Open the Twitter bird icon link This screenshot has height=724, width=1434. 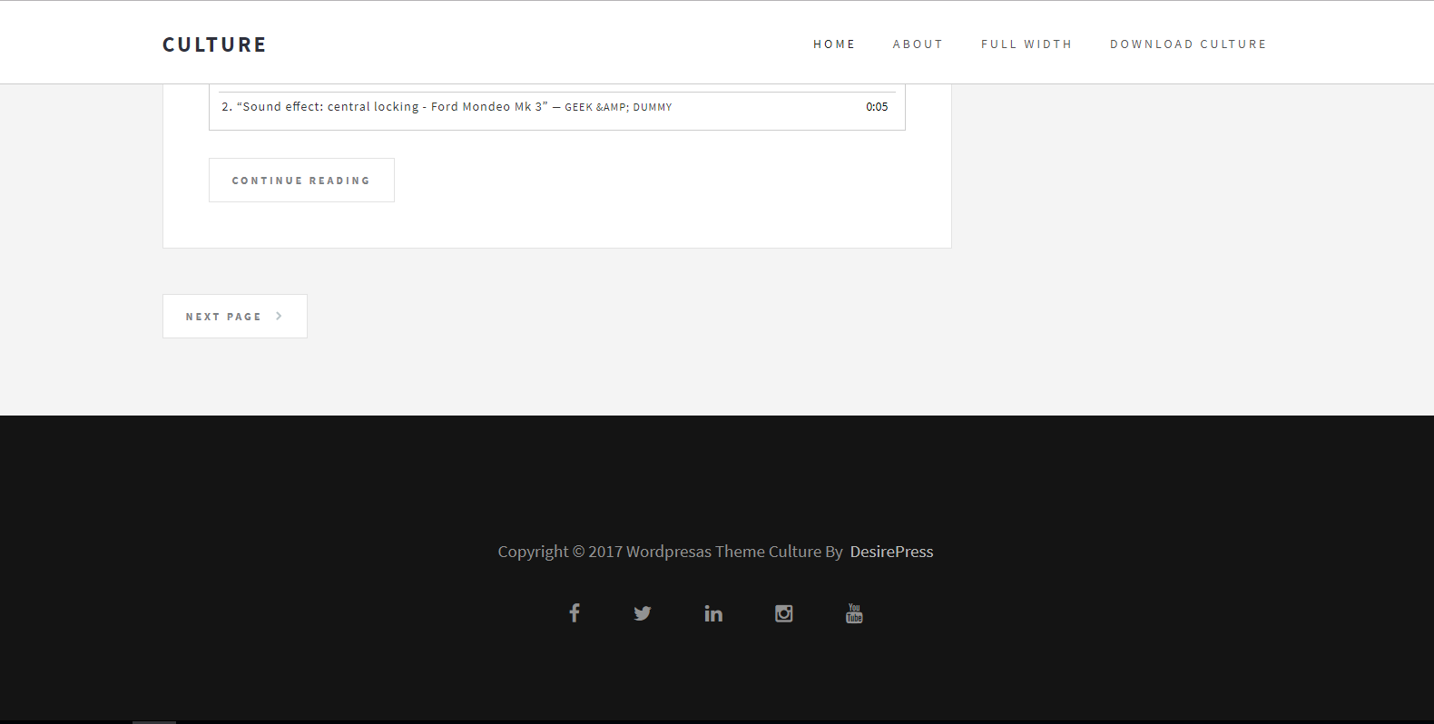click(643, 613)
